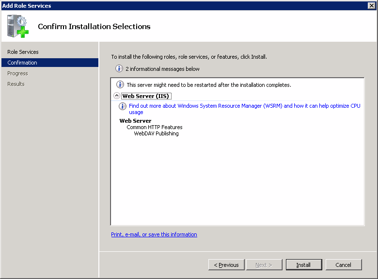378x279 pixels.
Task: Click the greyed-out Next button
Action: coord(264,265)
